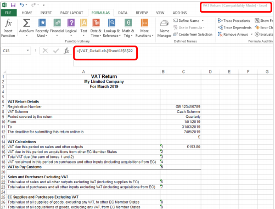Click the Excel application icon
The width and height of the screenshot is (275, 209).
pos(5,5)
